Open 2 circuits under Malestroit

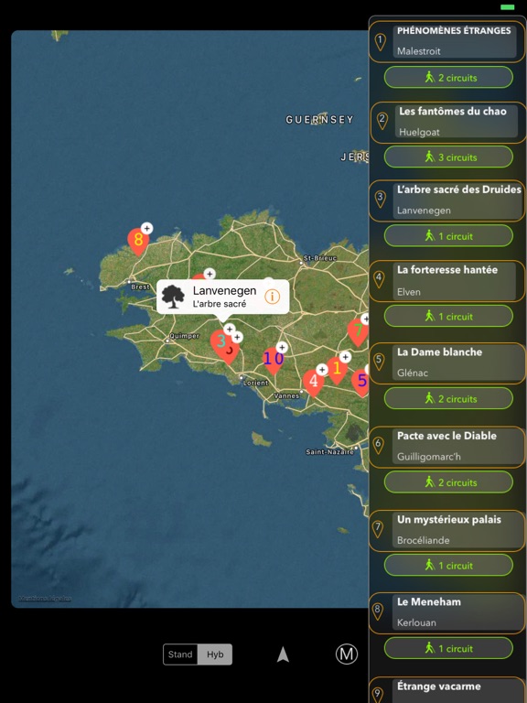pos(448,77)
